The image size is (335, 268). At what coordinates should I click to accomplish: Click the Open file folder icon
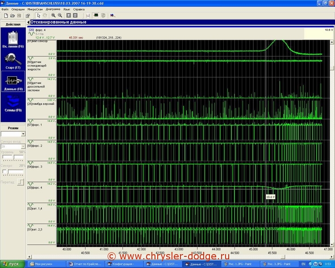[x=13, y=15]
